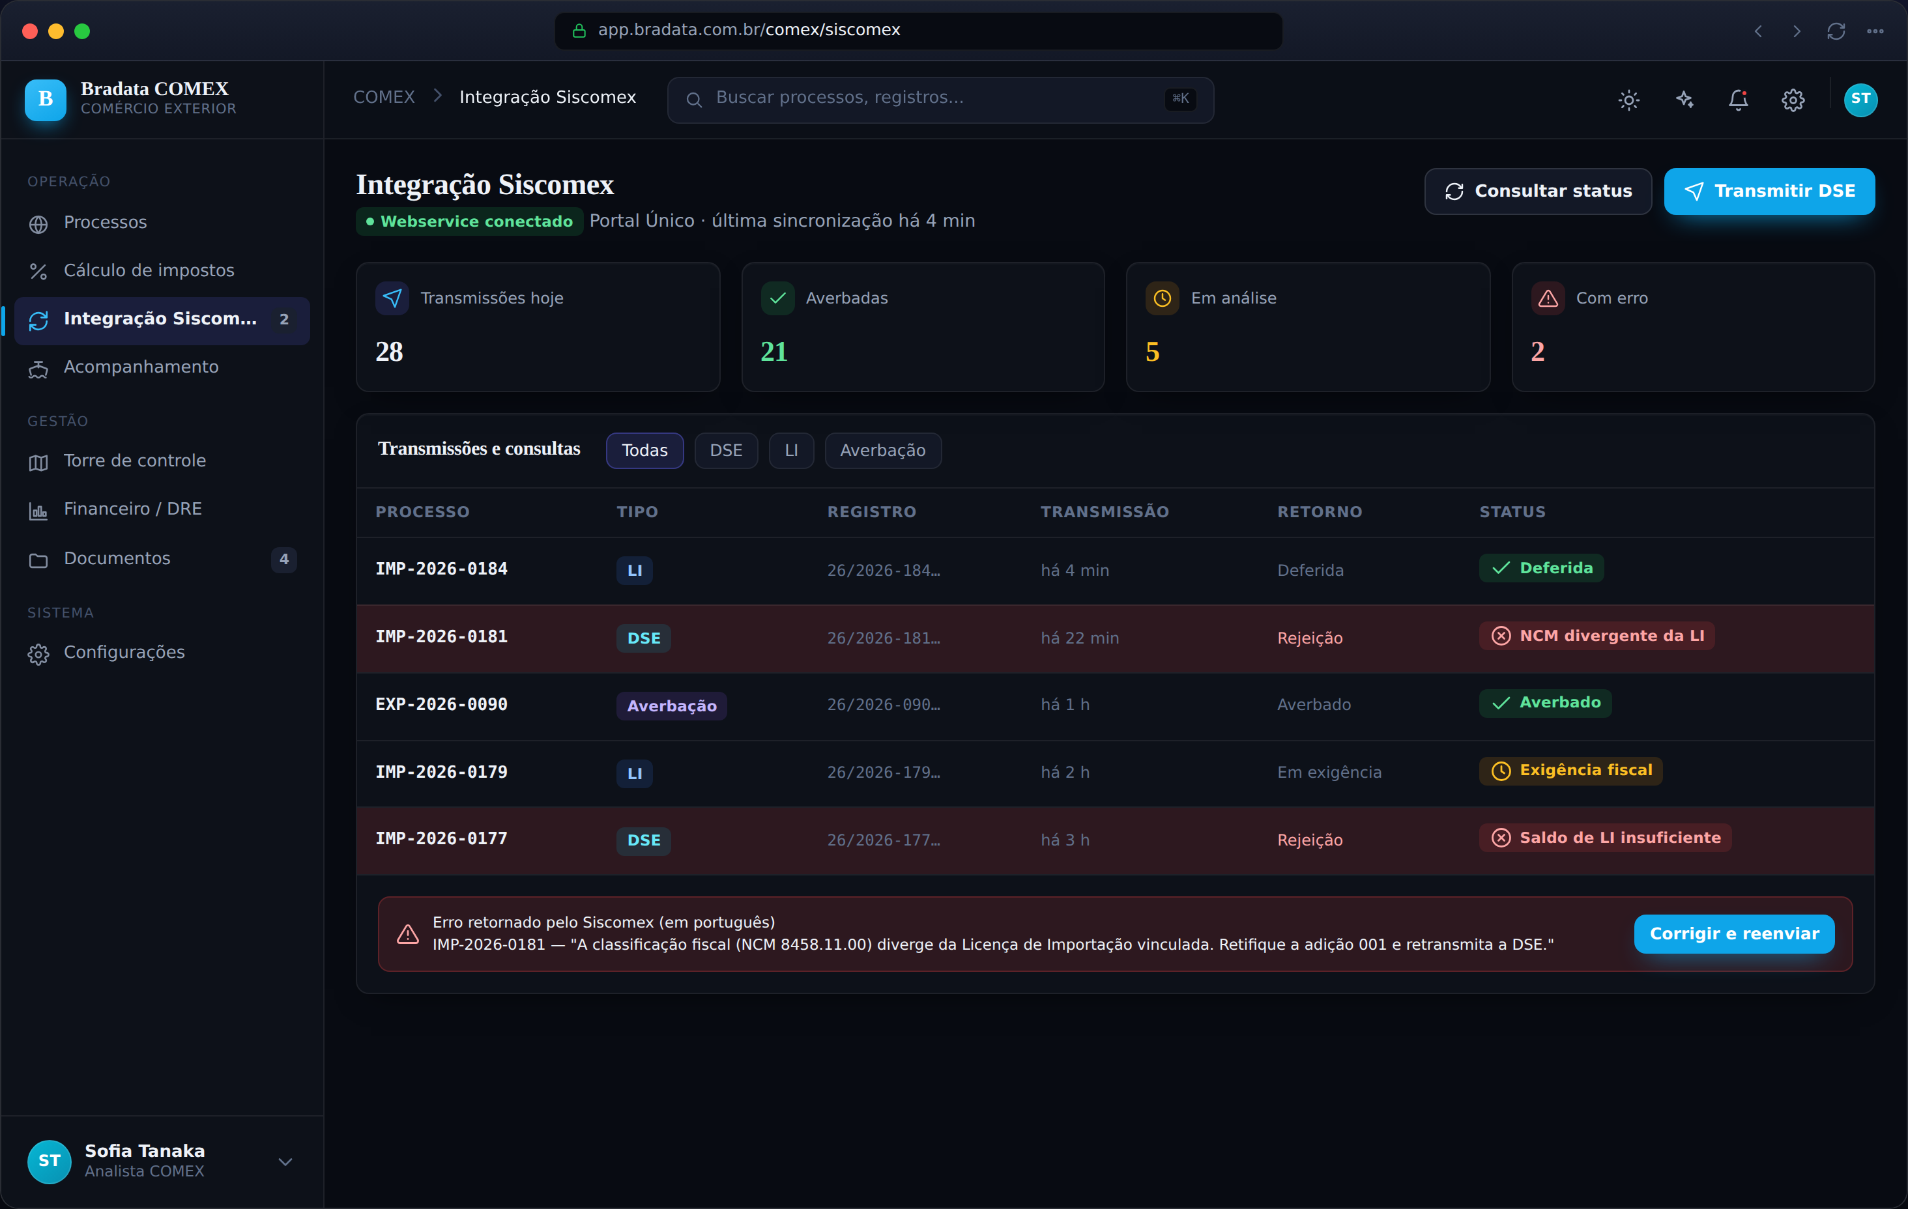Open Financeiro / DRE in the sidebar
The height and width of the screenshot is (1209, 1908).
[x=162, y=510]
